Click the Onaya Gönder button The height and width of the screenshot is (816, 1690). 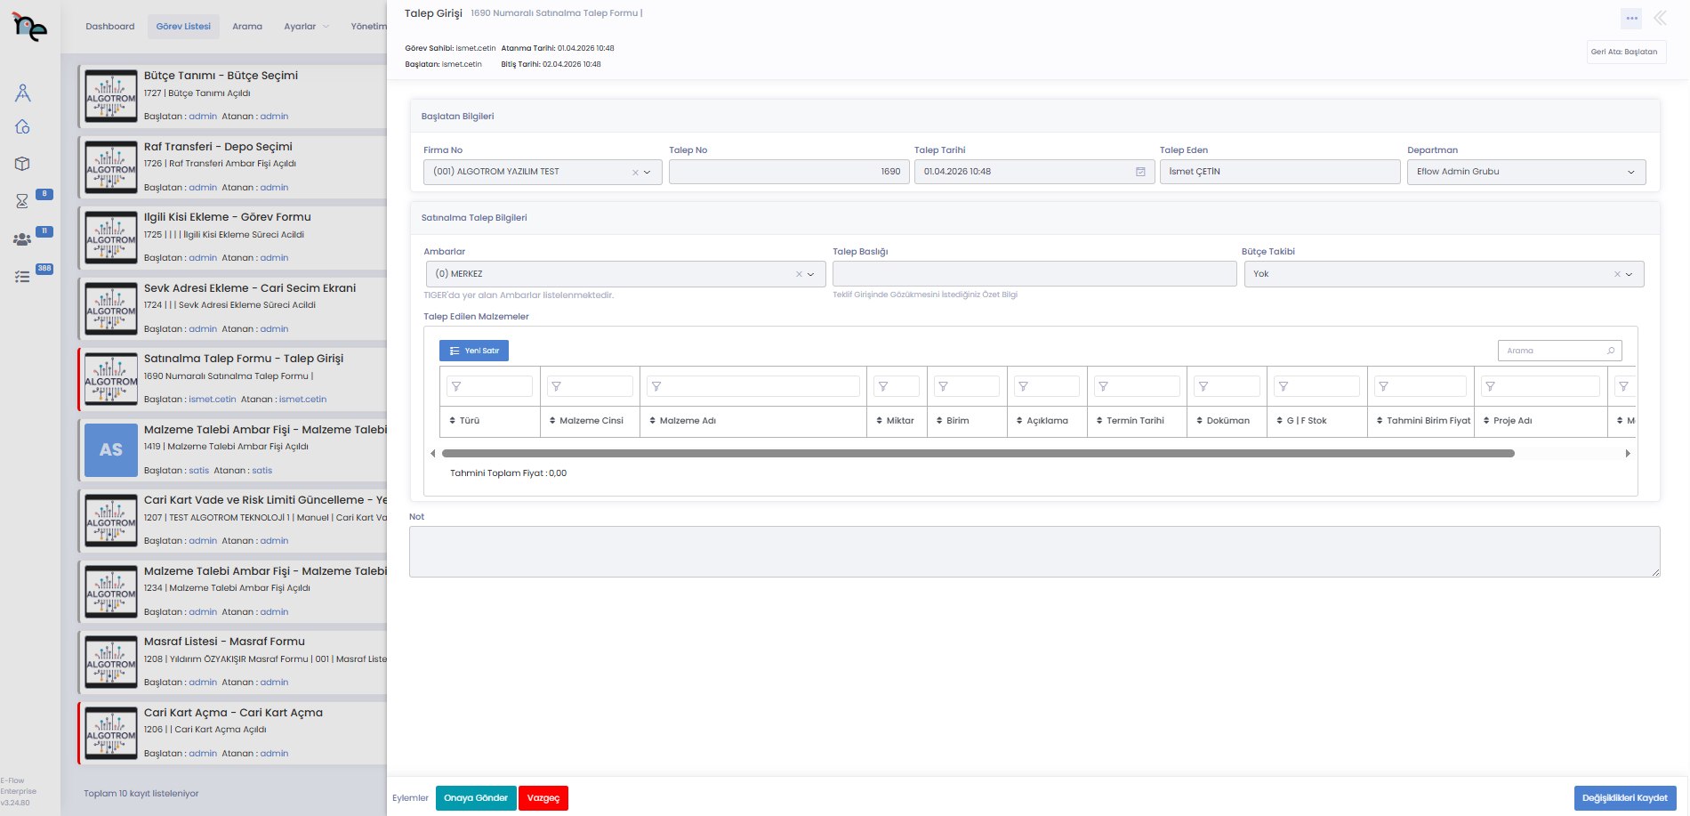[x=475, y=798]
